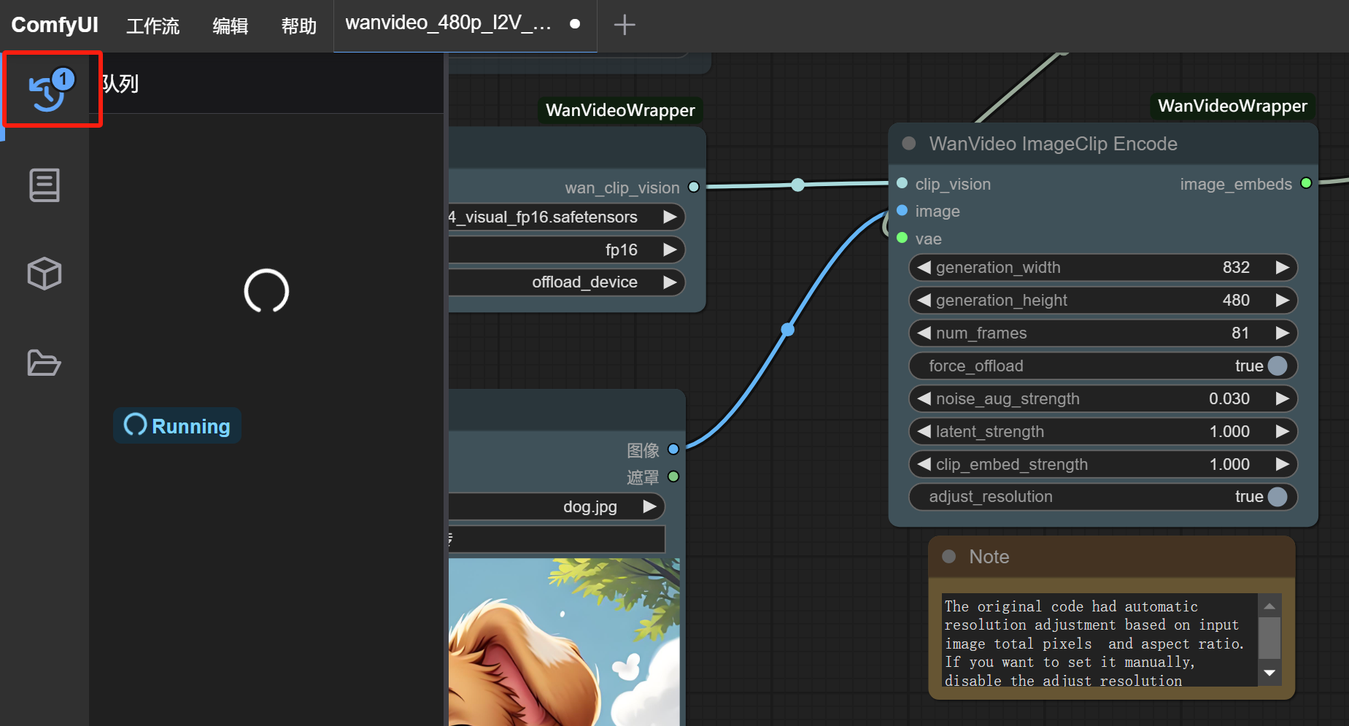
Task: Click the Running status tag
Action: (x=177, y=426)
